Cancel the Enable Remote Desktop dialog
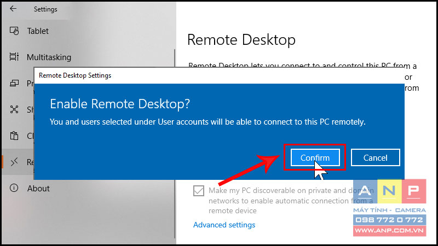 pos(375,157)
